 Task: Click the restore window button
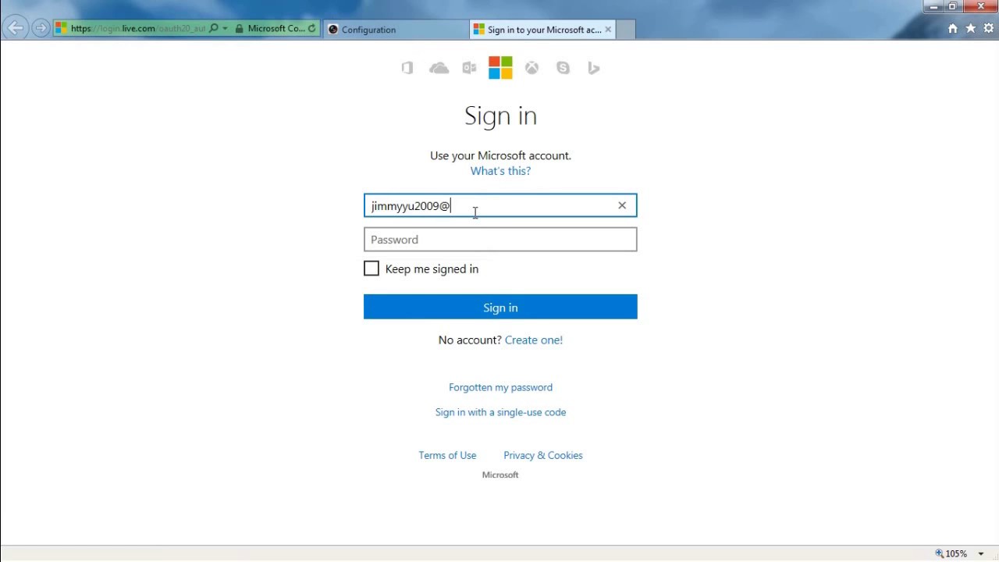point(953,7)
